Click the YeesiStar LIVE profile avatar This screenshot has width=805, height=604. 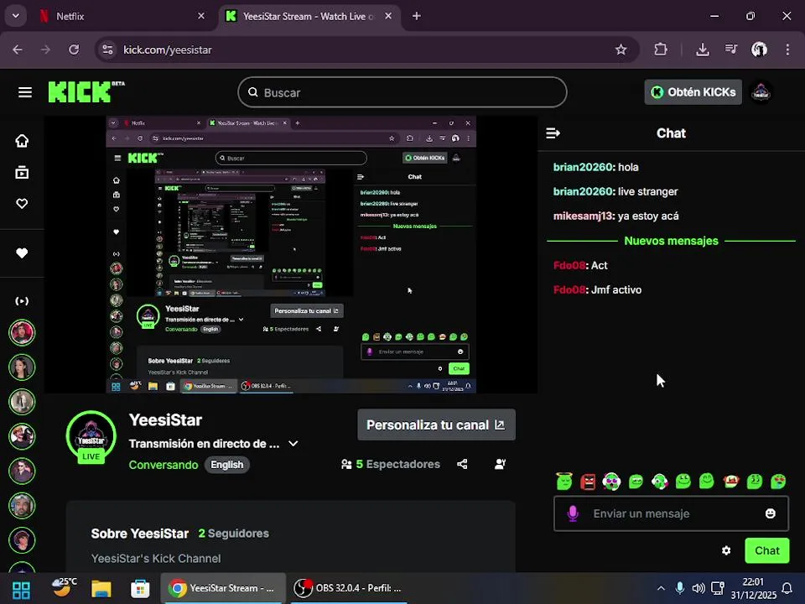pyautogui.click(x=91, y=436)
